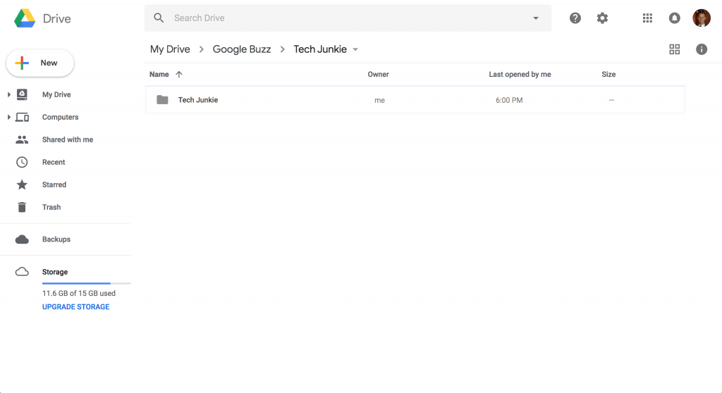Click the Tech Junkie folder icon
This screenshot has width=722, height=393.
tap(162, 99)
